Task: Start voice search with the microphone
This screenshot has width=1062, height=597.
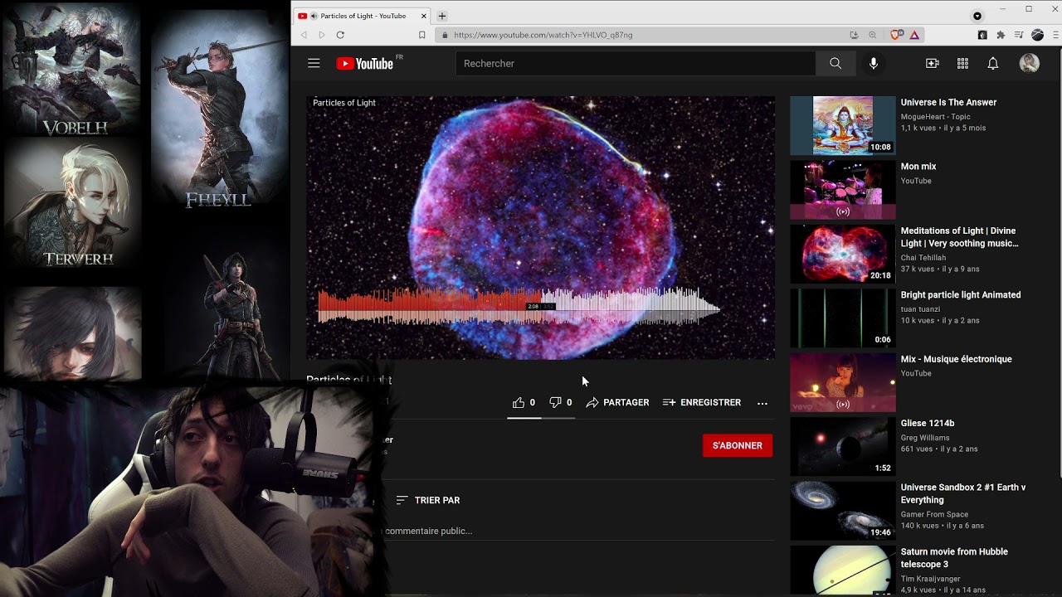Action: click(873, 63)
